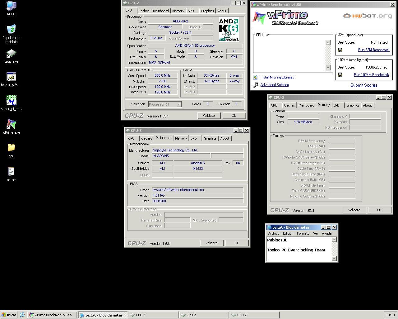Click the first CPU-Z taskbar button

(154, 315)
